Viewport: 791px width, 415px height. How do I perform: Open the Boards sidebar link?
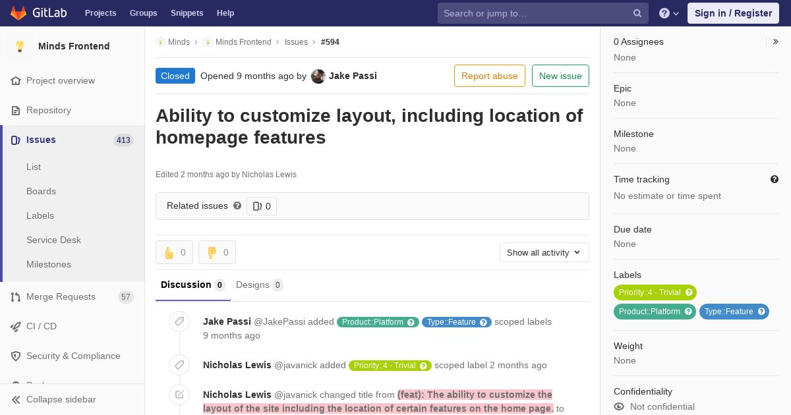pyautogui.click(x=41, y=191)
